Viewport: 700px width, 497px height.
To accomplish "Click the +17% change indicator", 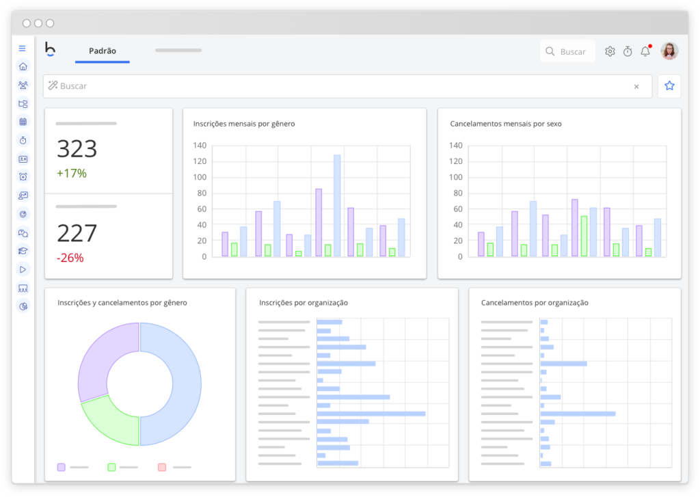I will [x=71, y=173].
